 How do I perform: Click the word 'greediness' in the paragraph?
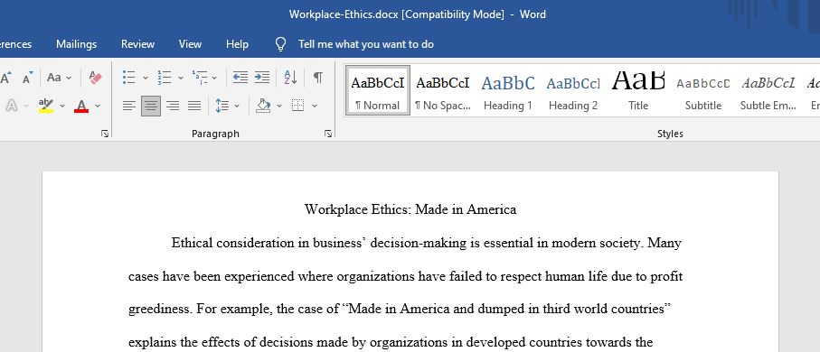tap(161, 310)
